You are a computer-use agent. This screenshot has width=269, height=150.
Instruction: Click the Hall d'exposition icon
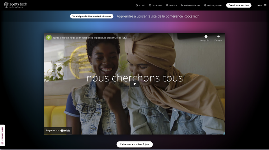tap(205, 5)
